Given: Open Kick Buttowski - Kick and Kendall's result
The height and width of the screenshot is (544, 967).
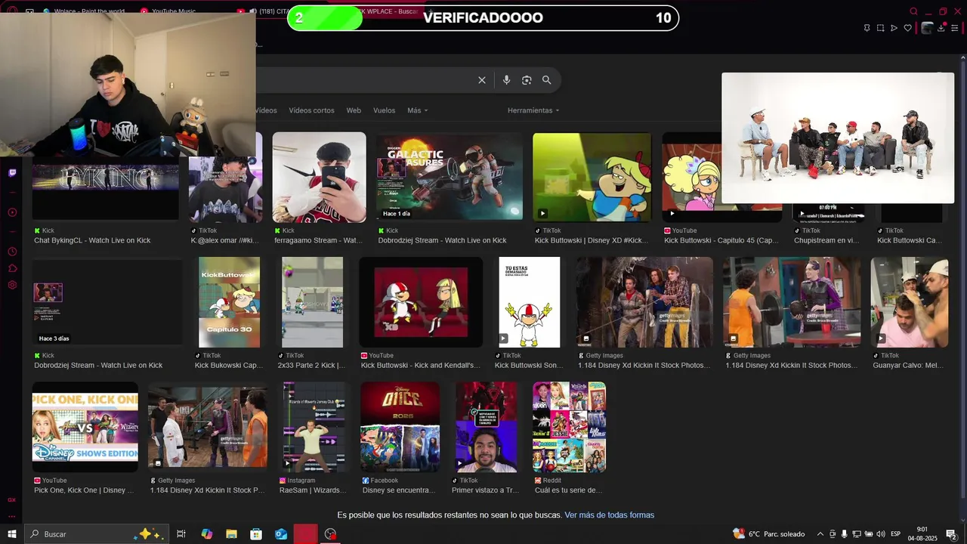Looking at the screenshot, I should (420, 365).
